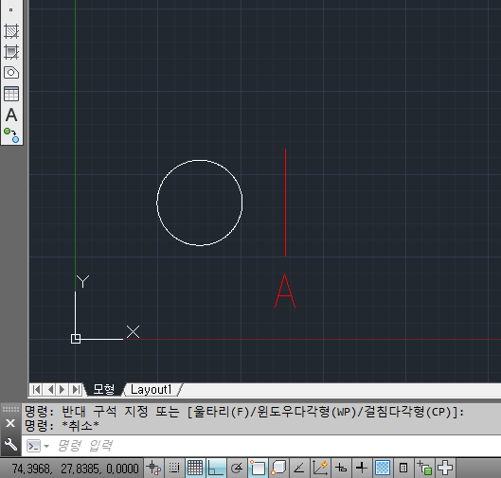The width and height of the screenshot is (501, 478).
Task: Select the red letter A text object
Action: 285,291
